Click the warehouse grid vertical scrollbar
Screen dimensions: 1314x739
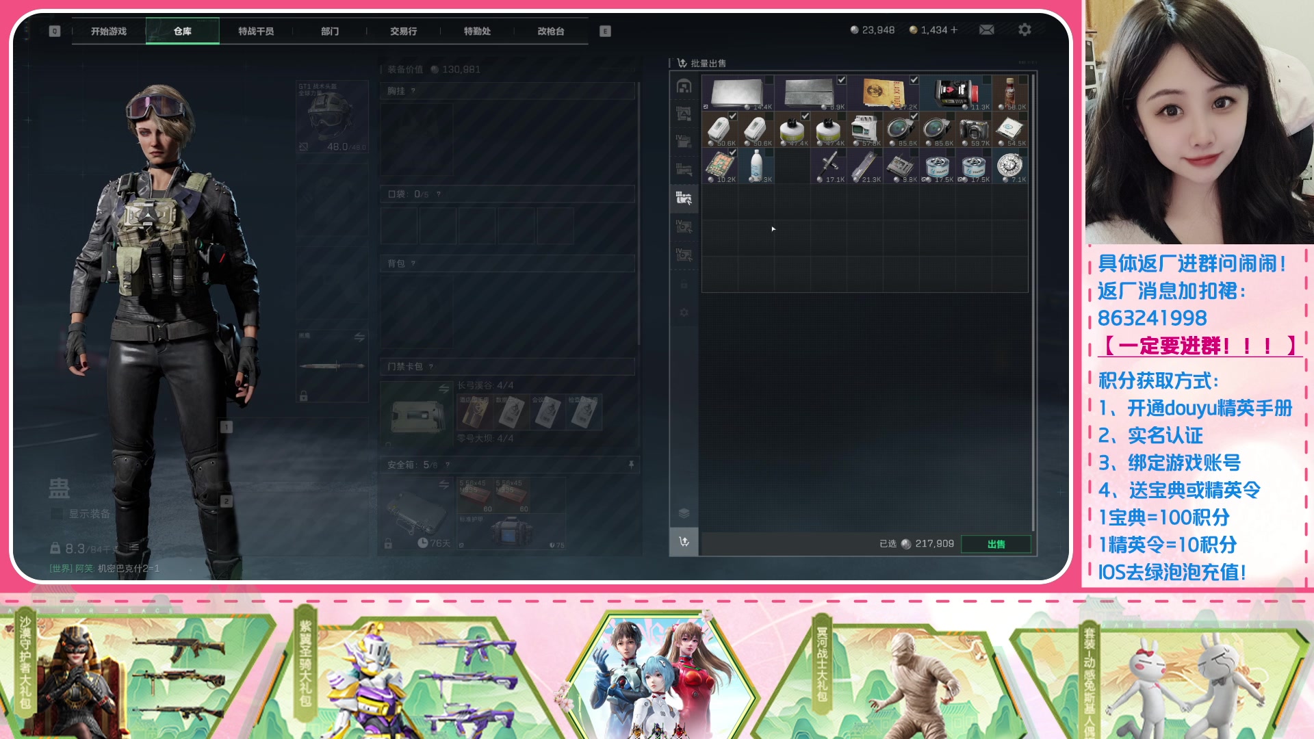(1033, 301)
